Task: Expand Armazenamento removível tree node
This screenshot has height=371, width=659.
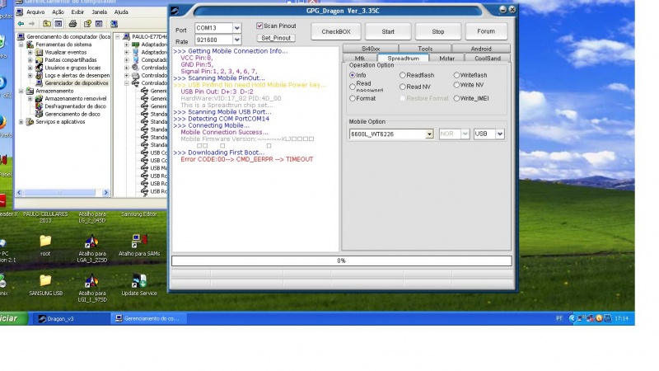Action: [30, 99]
